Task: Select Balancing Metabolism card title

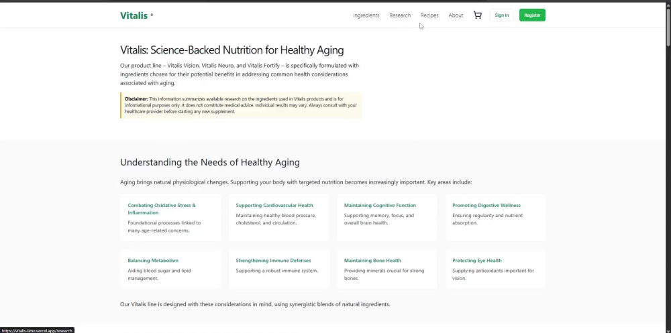Action: click(153, 261)
